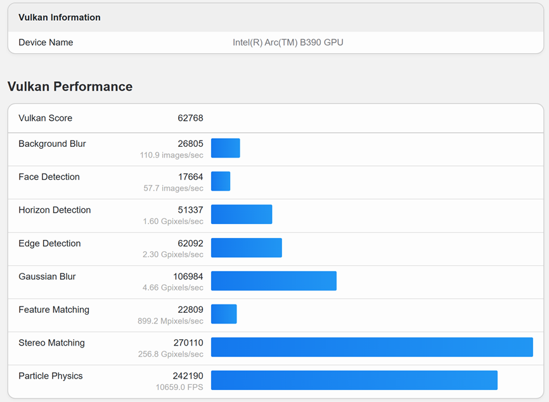Click the Feature Matching score bar
Screen dimensions: 549x402
[223, 314]
